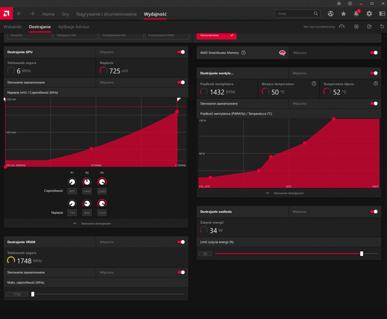Open settings gear icon
Viewport: 387px width, 319px height.
tap(369, 14)
